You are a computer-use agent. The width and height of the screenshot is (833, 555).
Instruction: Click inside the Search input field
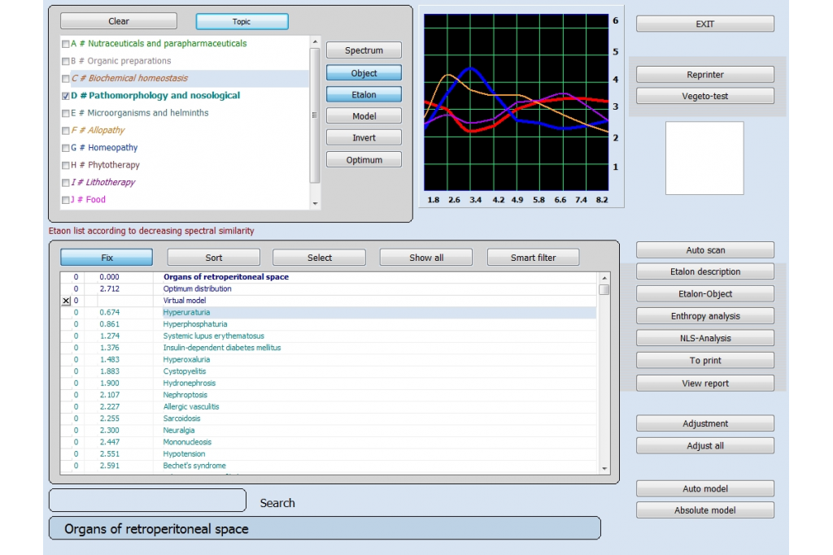(146, 500)
